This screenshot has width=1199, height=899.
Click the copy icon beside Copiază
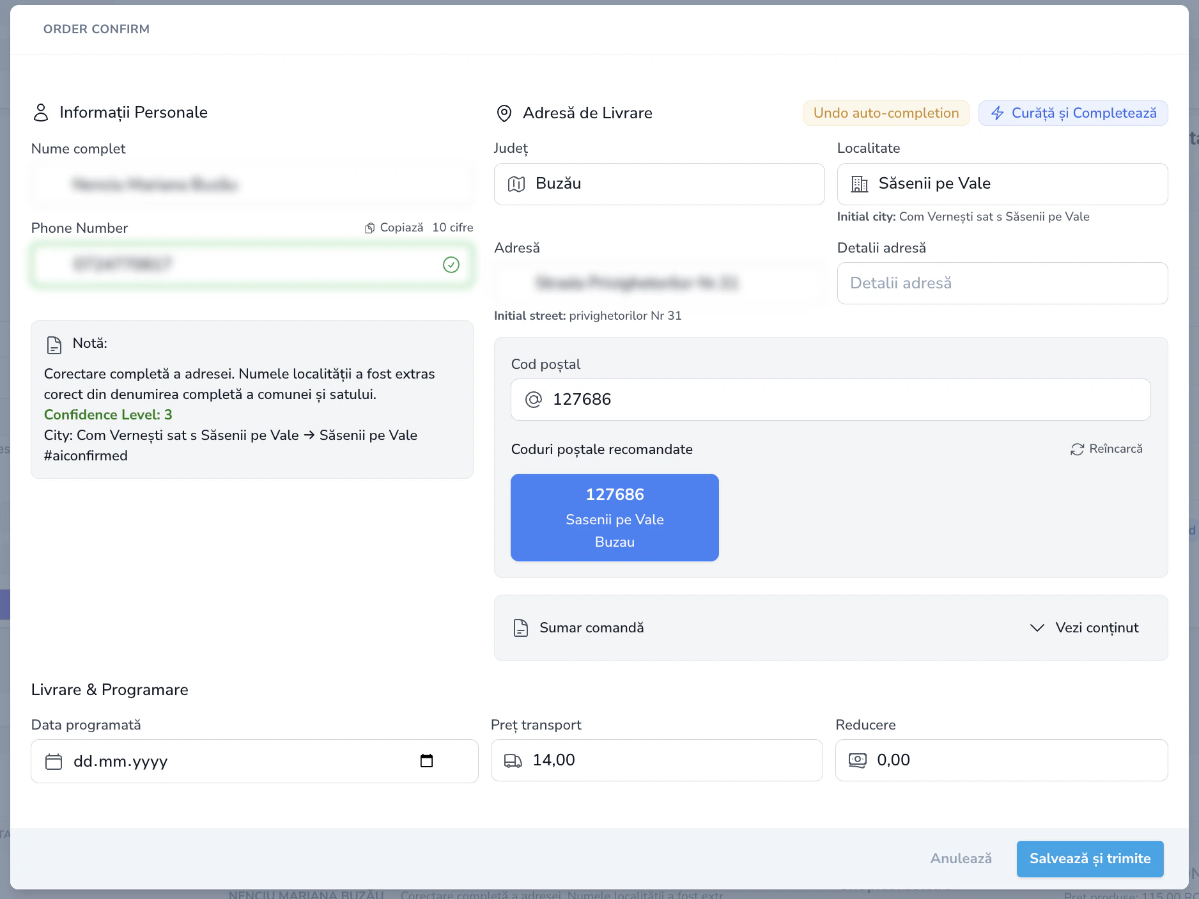(369, 228)
